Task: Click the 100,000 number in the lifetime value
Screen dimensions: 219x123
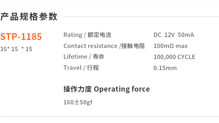Action: (x=165, y=57)
